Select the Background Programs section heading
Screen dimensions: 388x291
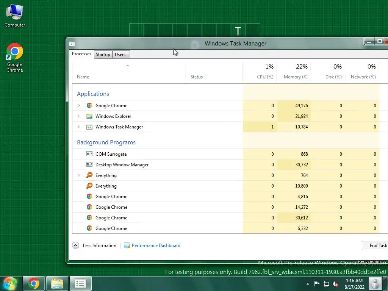pyautogui.click(x=106, y=142)
